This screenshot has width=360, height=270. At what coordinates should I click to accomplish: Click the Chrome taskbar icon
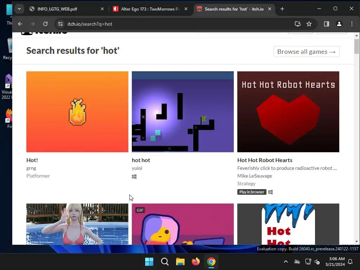click(211, 262)
